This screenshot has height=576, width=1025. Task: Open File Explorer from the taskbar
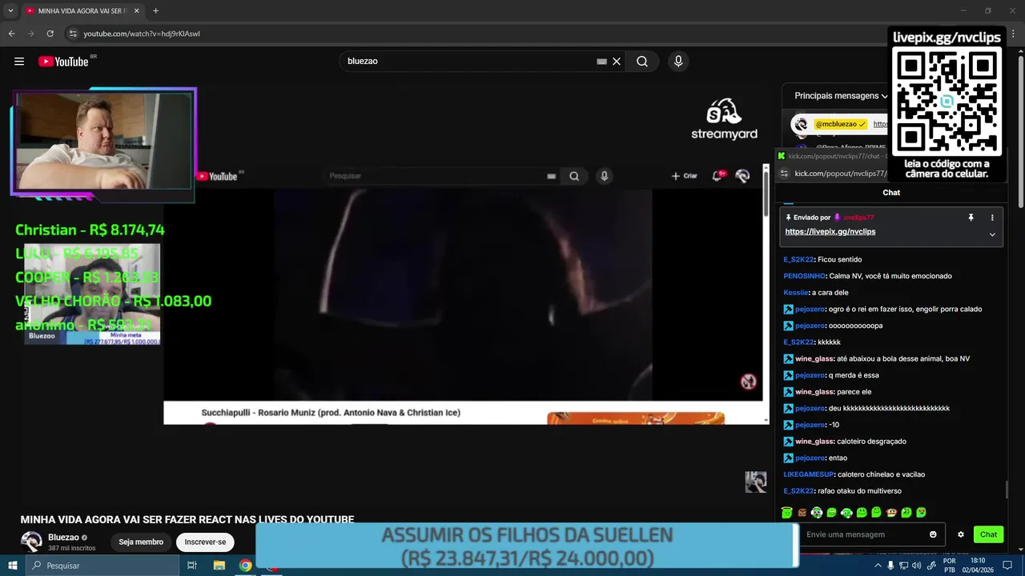219,566
